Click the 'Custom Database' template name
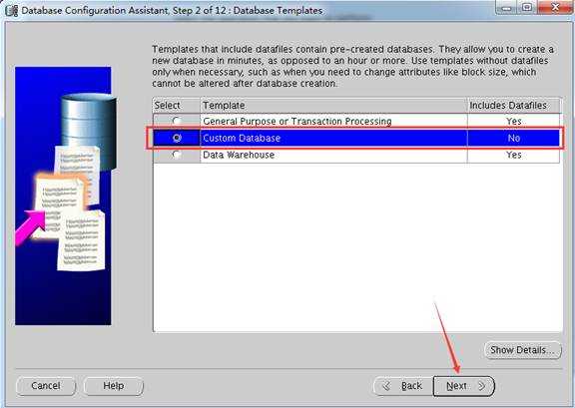The width and height of the screenshot is (575, 408). pos(242,138)
